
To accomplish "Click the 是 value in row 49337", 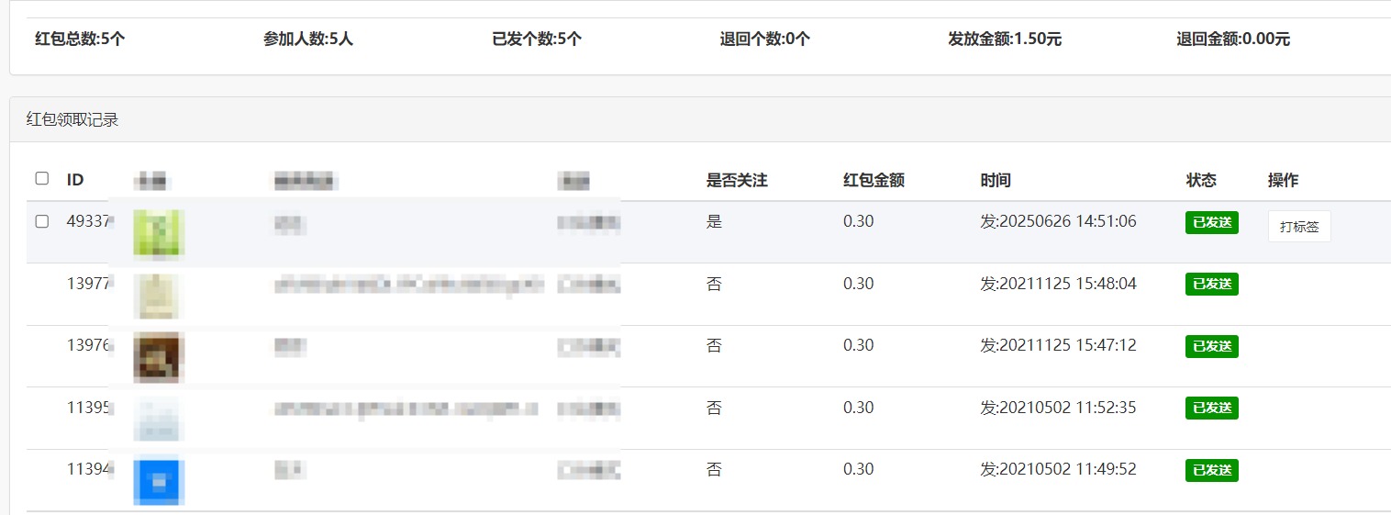I will [714, 221].
